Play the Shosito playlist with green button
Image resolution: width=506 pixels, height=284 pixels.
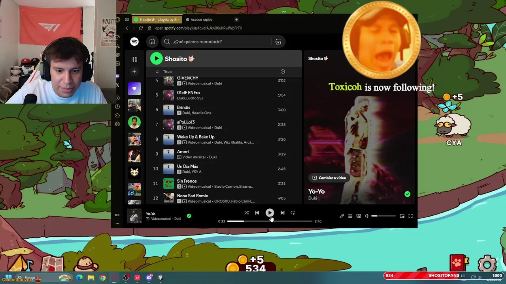157,58
